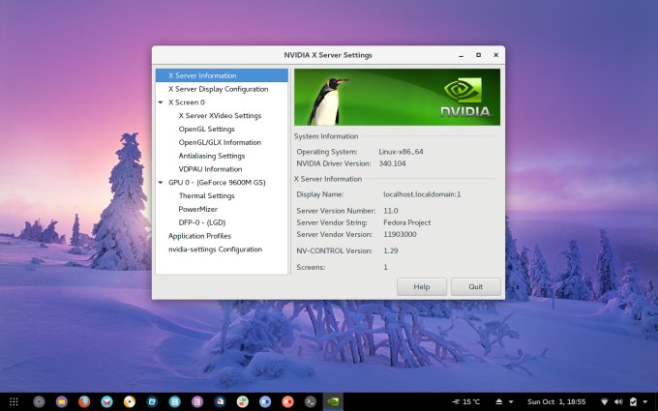Open the Wi-Fi network indicator
This screenshot has width=658, height=411.
[x=604, y=401]
